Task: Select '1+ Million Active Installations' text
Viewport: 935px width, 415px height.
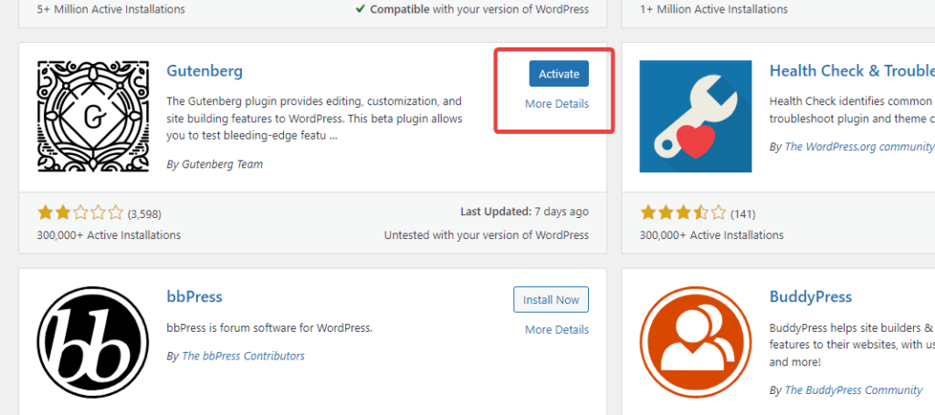Action: pos(714,9)
